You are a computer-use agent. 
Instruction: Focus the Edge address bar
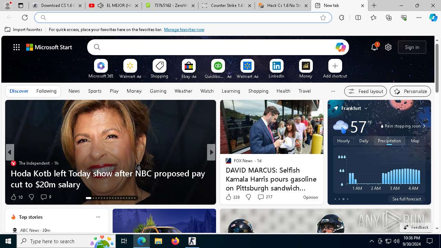coord(183,18)
